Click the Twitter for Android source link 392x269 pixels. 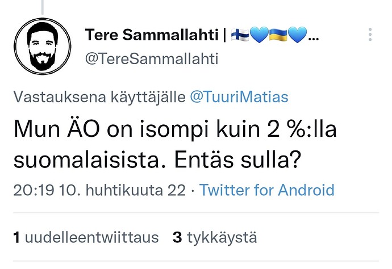267,190
